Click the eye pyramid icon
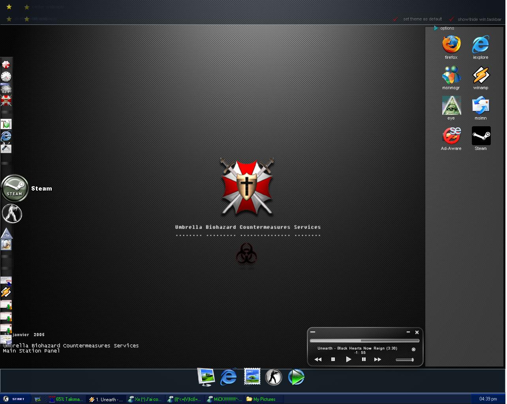Image resolution: width=507 pixels, height=404 pixels. (451, 105)
